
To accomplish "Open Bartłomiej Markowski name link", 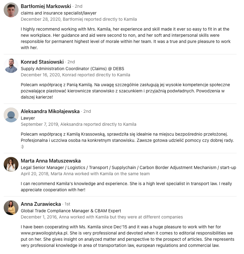I will (x=46, y=6).
